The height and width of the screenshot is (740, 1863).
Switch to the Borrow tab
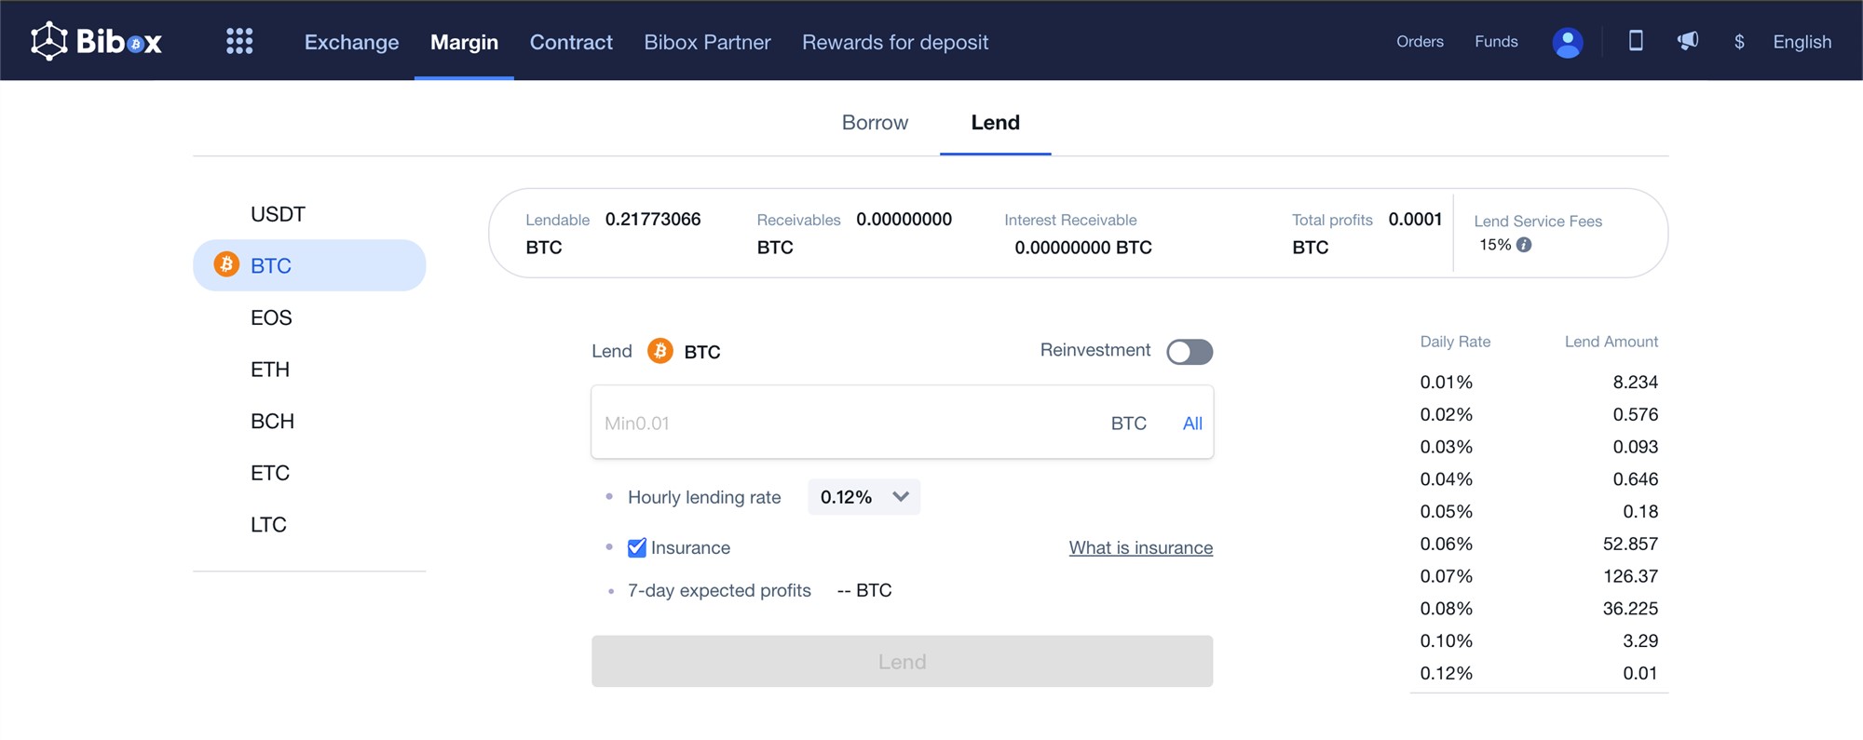point(875,123)
